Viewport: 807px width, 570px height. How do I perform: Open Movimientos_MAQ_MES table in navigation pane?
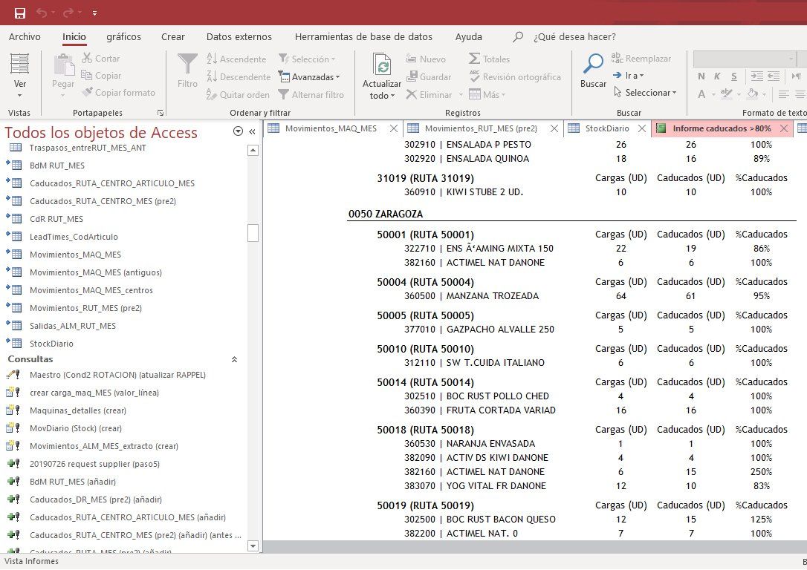(x=74, y=255)
